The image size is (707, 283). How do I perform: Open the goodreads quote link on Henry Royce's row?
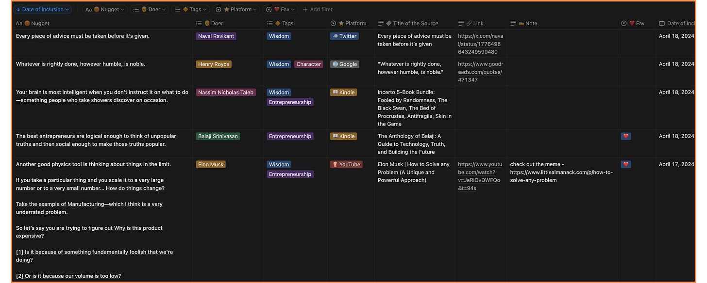(480, 71)
